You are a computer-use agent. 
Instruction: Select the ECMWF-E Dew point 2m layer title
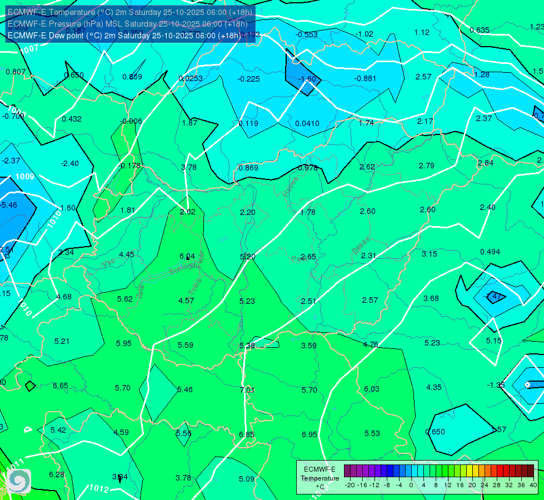click(123, 36)
